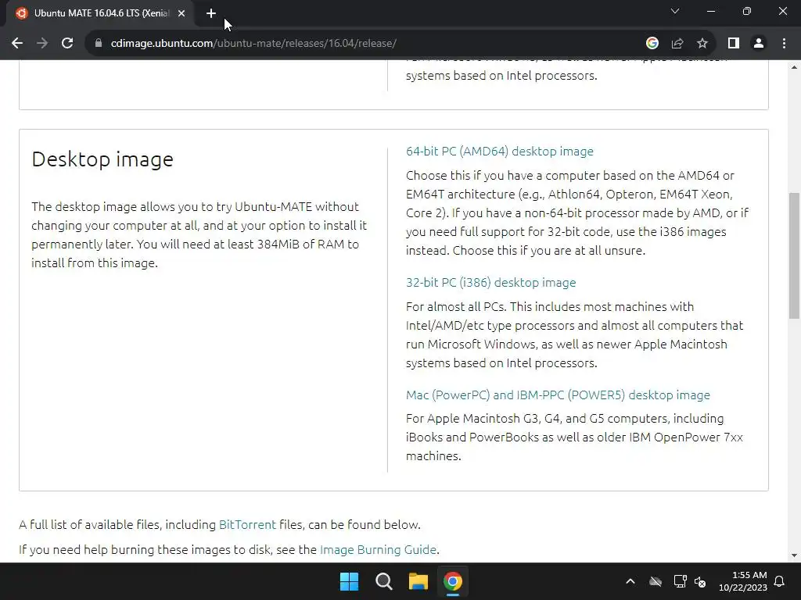This screenshot has width=801, height=600.
Task: Click Chrome icon in taskbar
Action: pyautogui.click(x=453, y=581)
